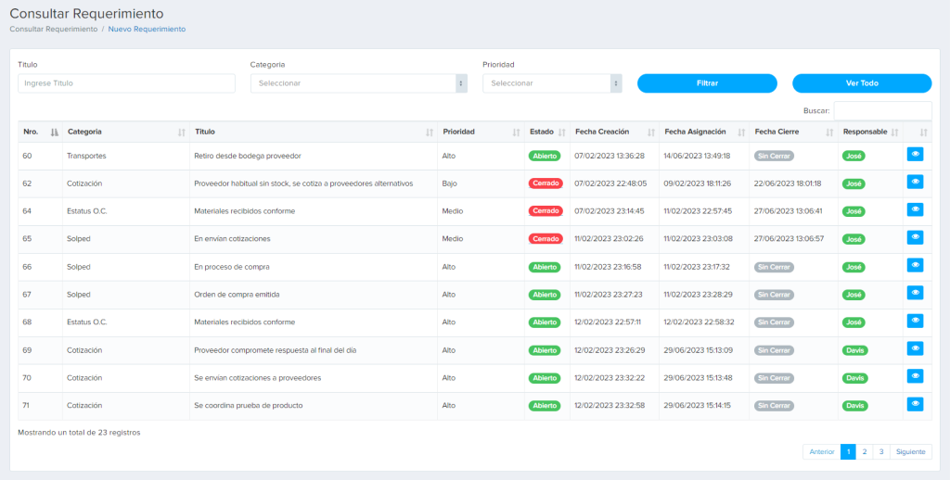Sort by Fecha Creación column
The image size is (950, 480).
pos(614,132)
